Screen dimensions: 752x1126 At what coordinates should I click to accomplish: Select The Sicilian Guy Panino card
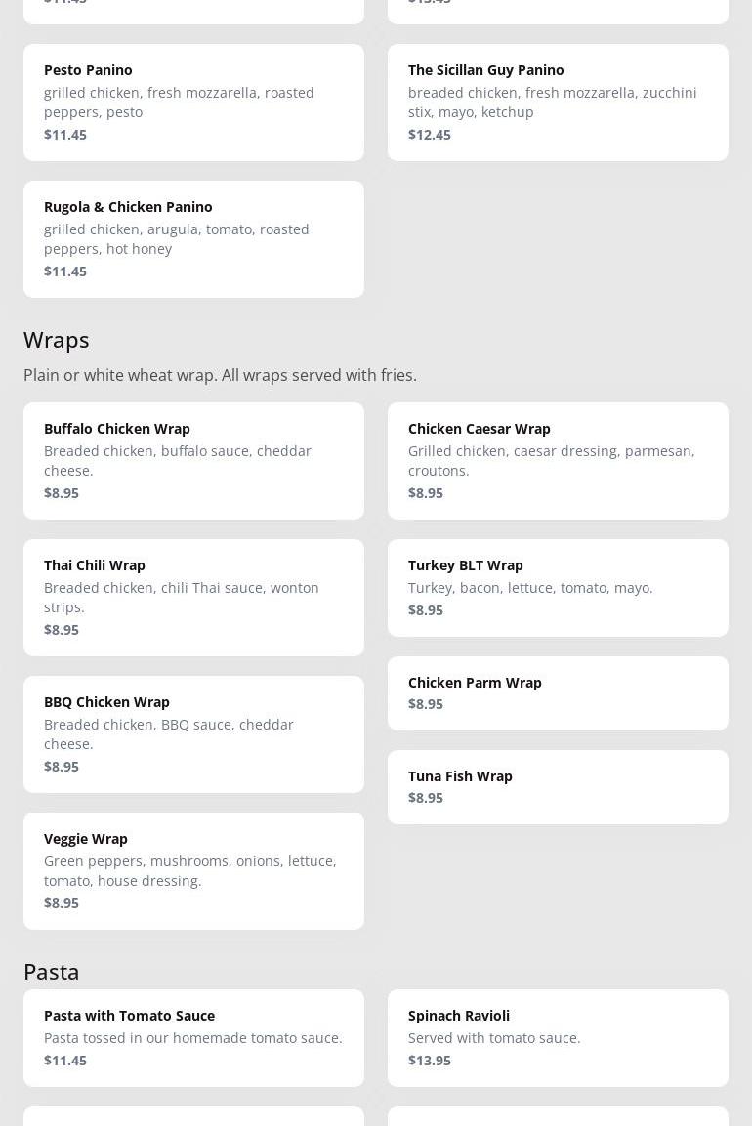(x=558, y=102)
